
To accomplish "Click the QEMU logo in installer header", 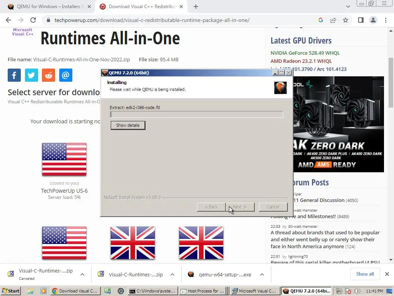I will pyautogui.click(x=280, y=88).
